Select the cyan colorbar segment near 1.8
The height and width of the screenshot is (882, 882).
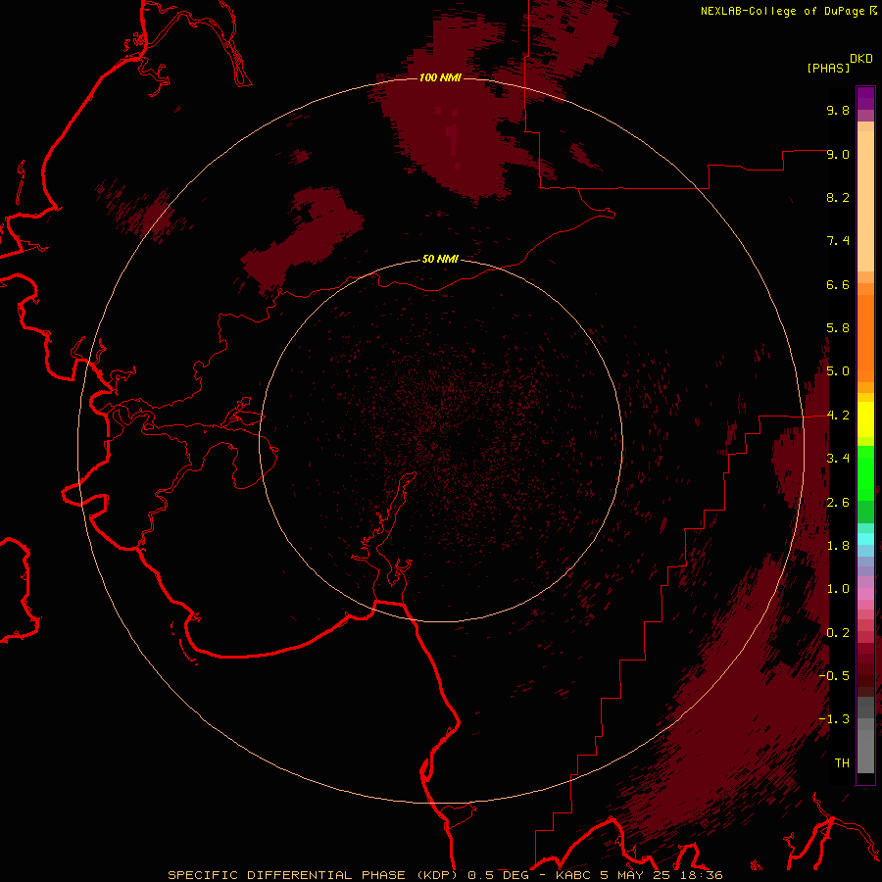pyautogui.click(x=865, y=538)
